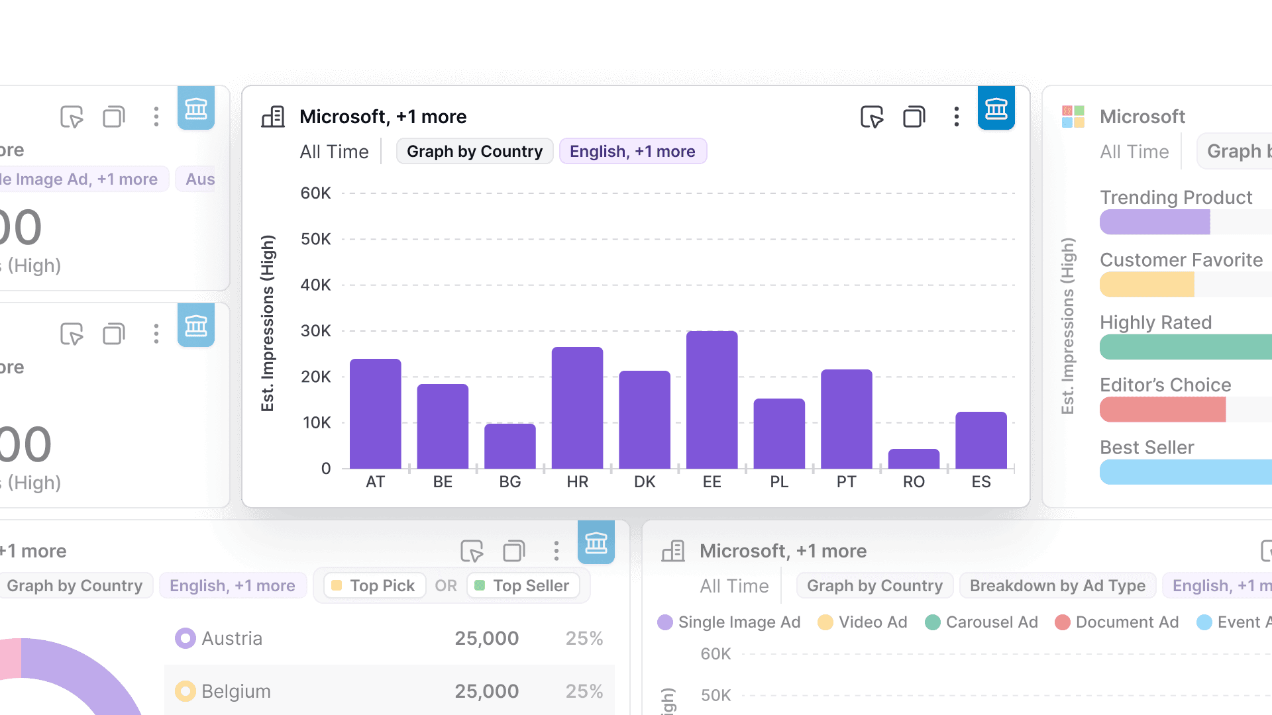Click the company building icon beside Microsoft, +1 more

click(272, 117)
